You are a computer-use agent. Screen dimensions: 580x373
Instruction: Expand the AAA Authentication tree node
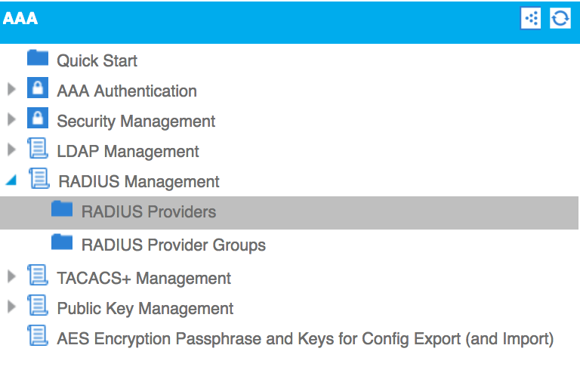click(11, 89)
